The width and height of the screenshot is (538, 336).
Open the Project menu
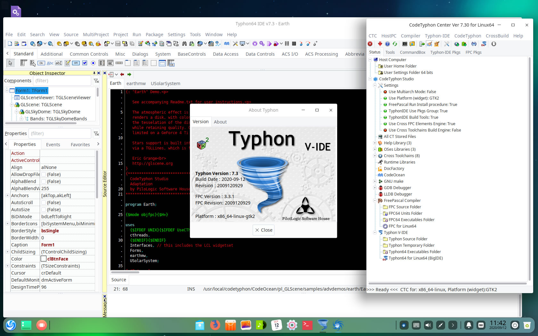click(120, 35)
